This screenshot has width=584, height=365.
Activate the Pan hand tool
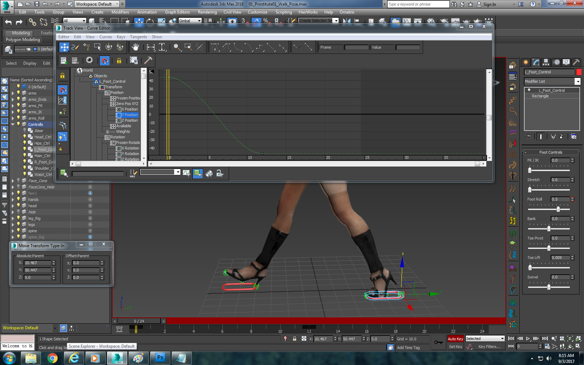click(x=135, y=47)
